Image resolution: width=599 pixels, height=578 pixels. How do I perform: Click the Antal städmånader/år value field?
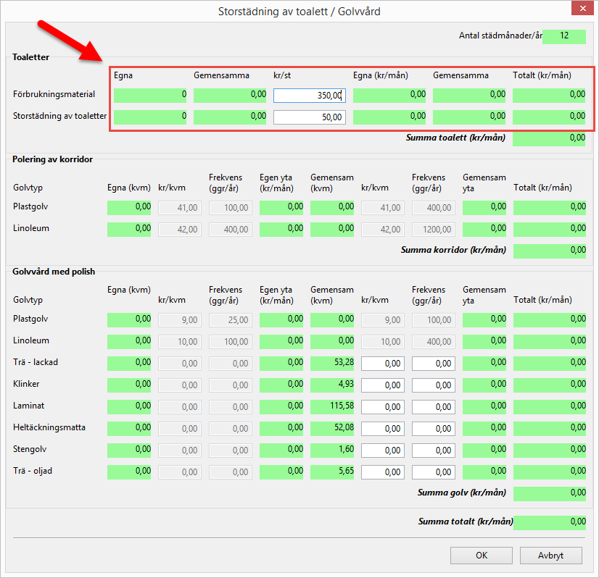point(563,36)
